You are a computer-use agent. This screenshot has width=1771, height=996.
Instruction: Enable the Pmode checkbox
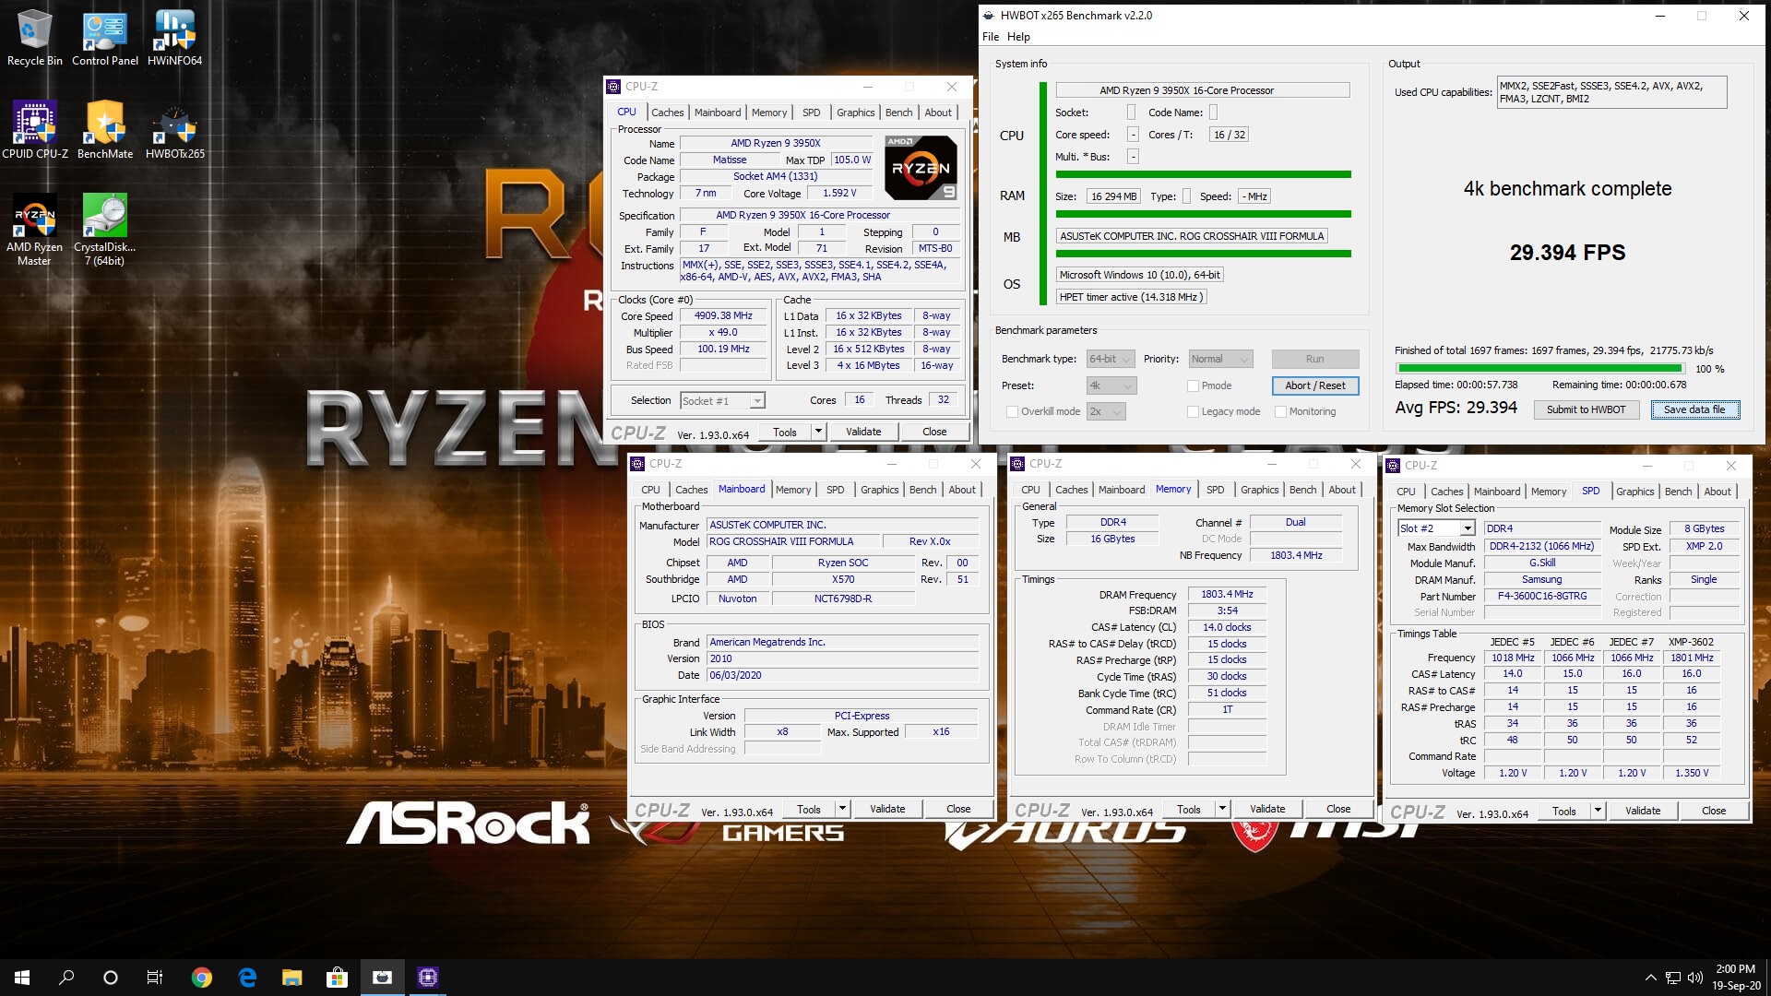(1193, 385)
